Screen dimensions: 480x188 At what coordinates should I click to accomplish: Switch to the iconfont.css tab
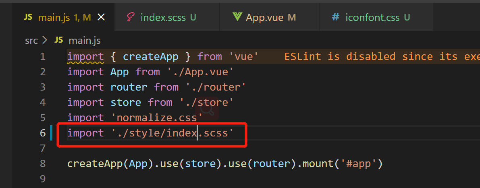(x=372, y=17)
